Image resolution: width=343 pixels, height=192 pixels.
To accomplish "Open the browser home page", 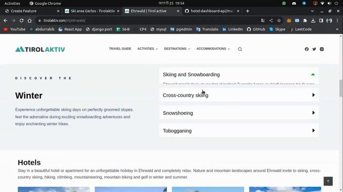I will click(x=29, y=20).
